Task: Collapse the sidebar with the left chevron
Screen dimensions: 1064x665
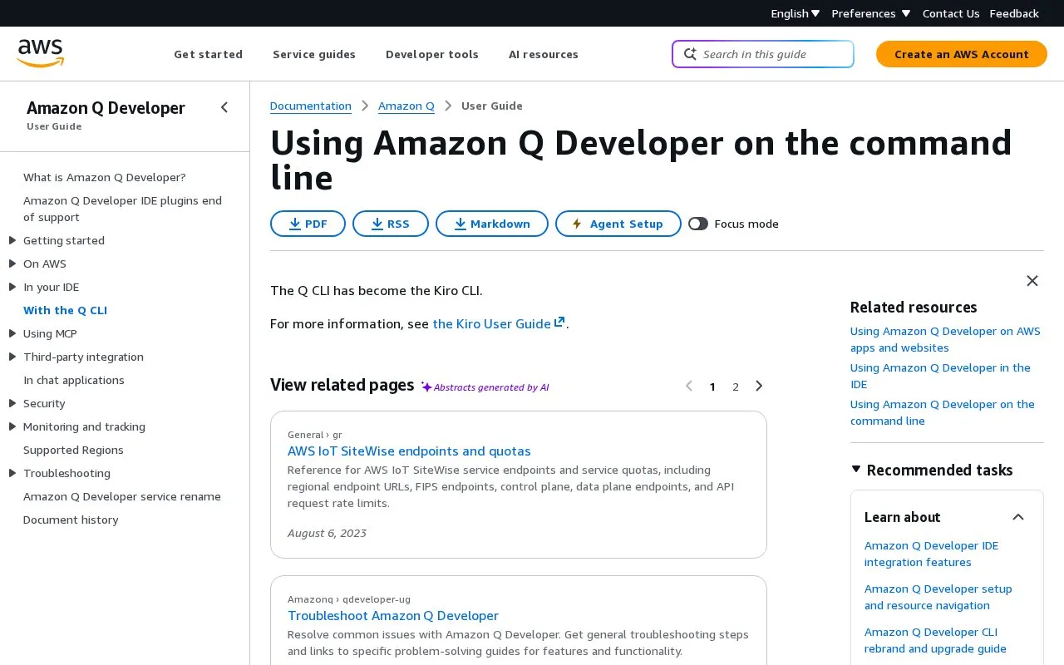Action: 224,107
